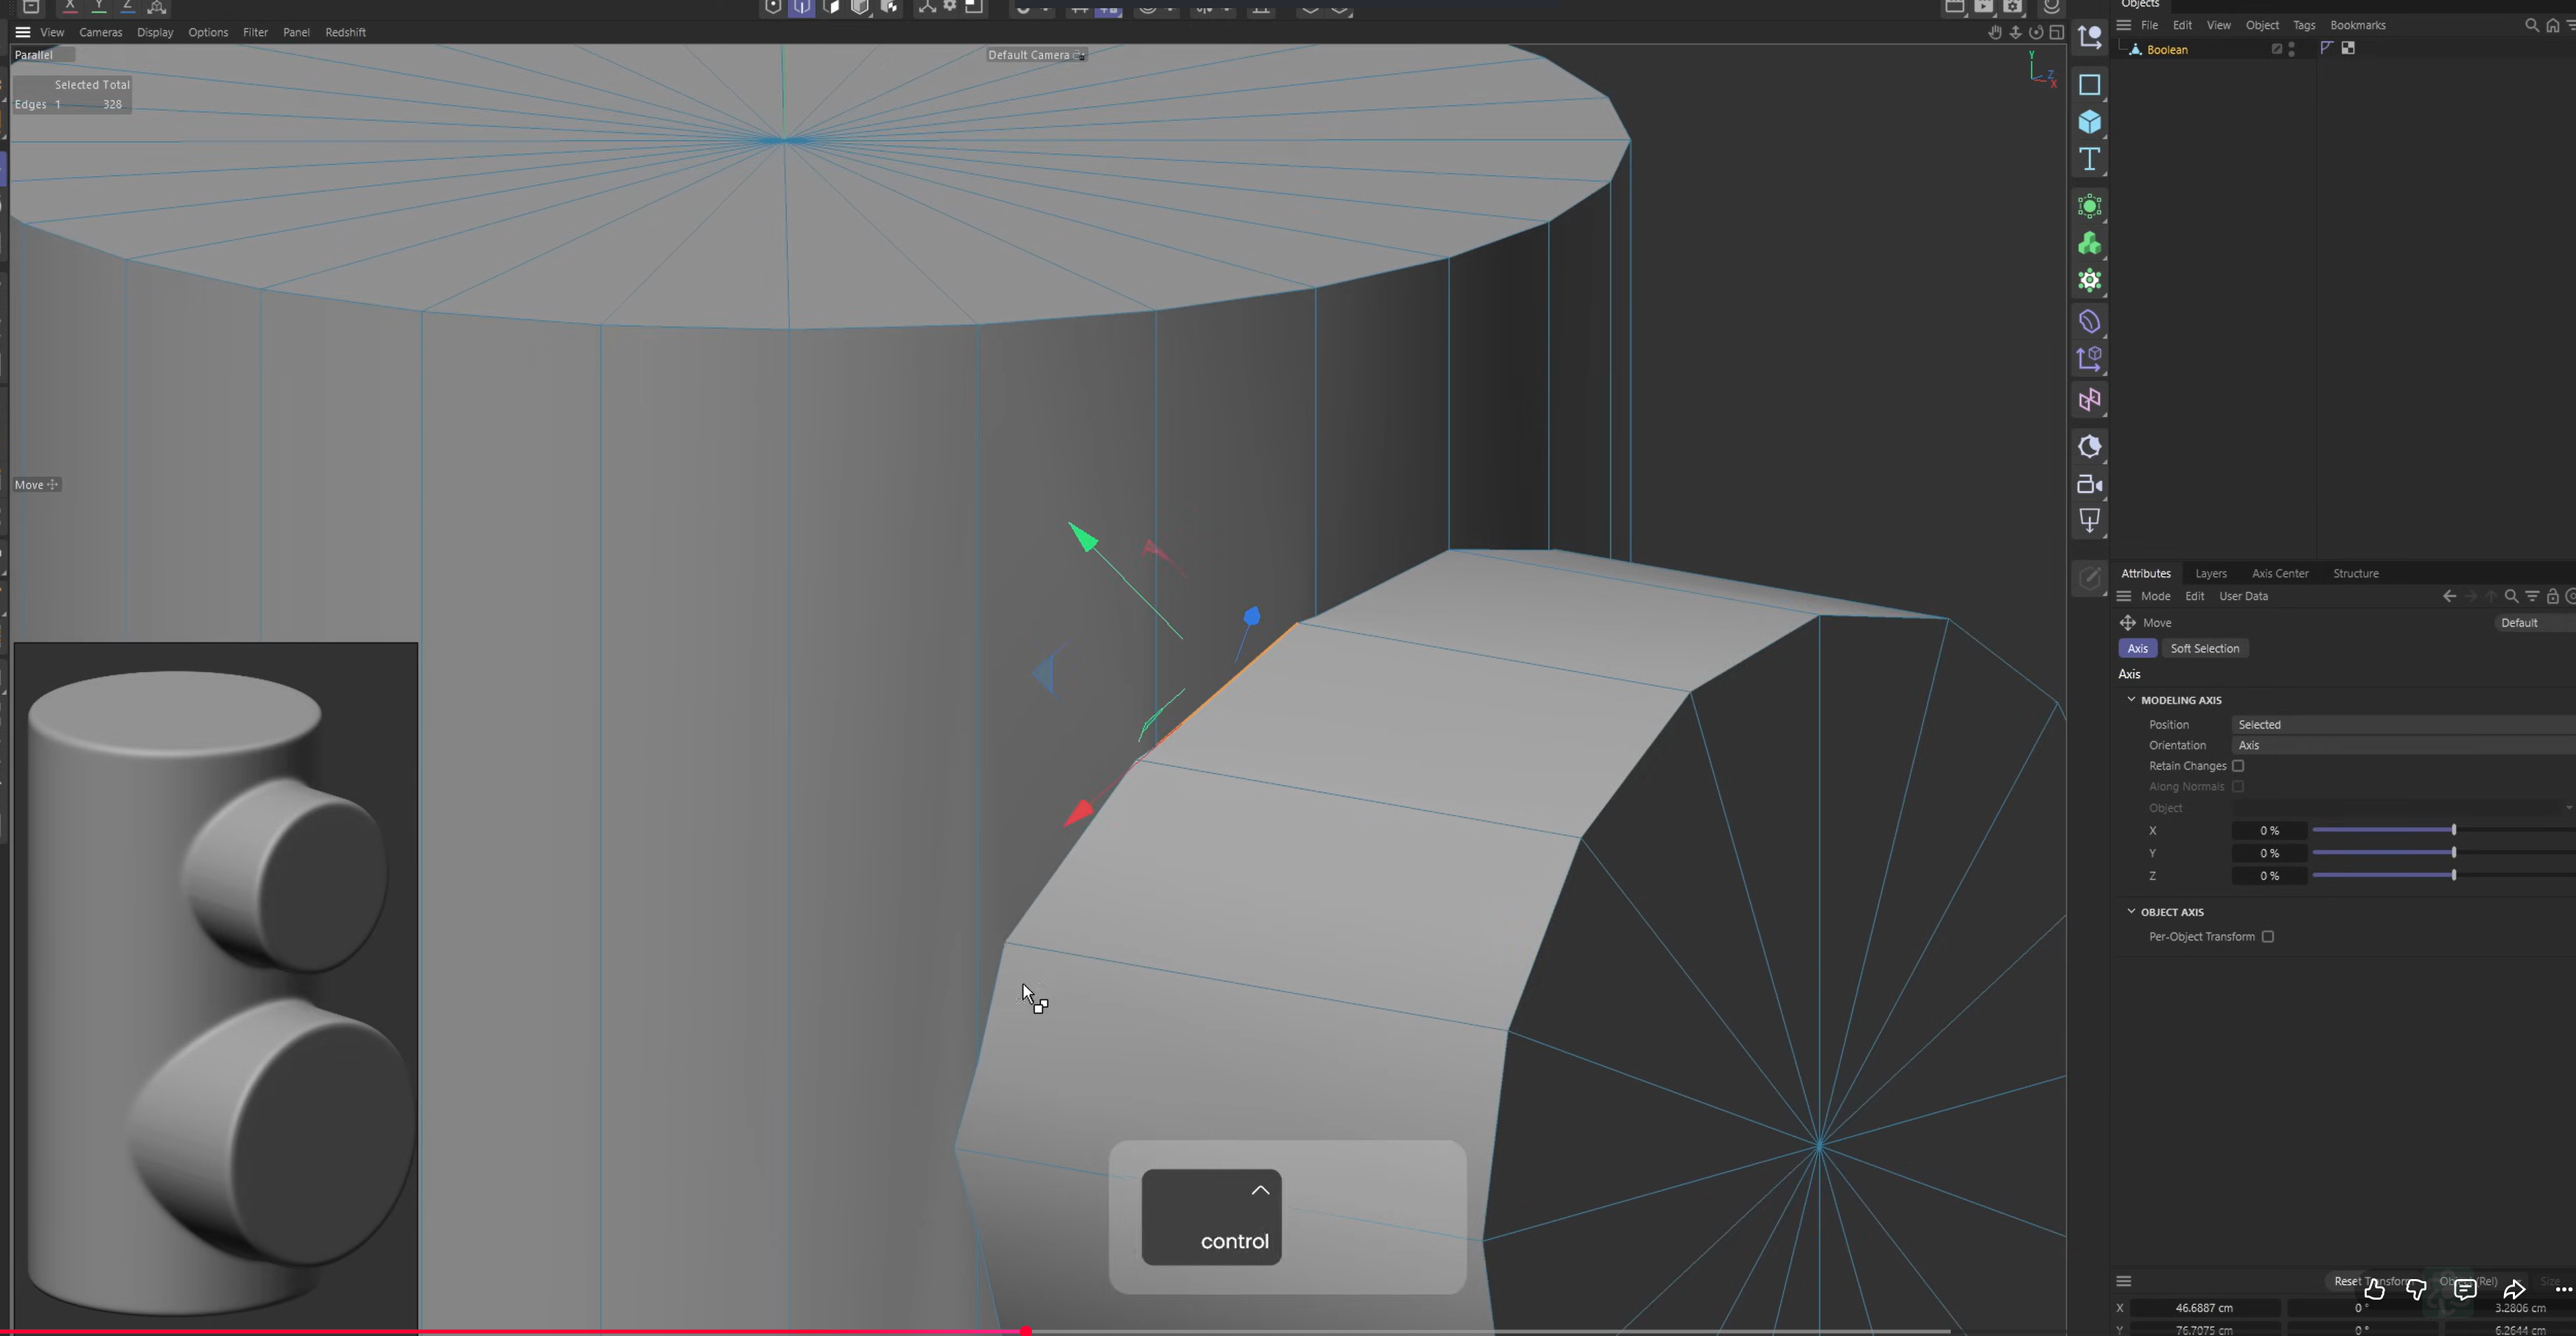Toggle viewport maximize layout icon

2057,32
